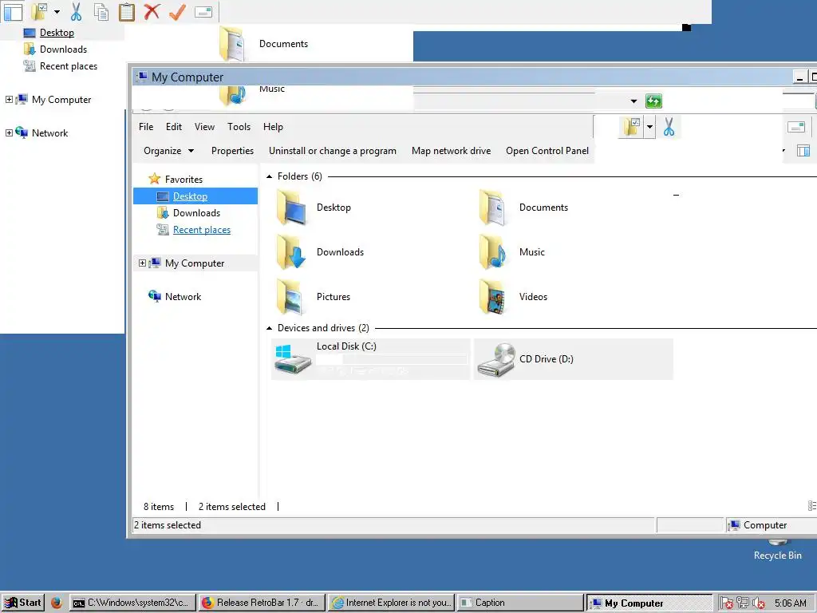Image resolution: width=817 pixels, height=613 pixels.
Task: Click the envelope icon in background toolbar
Action: tap(203, 11)
